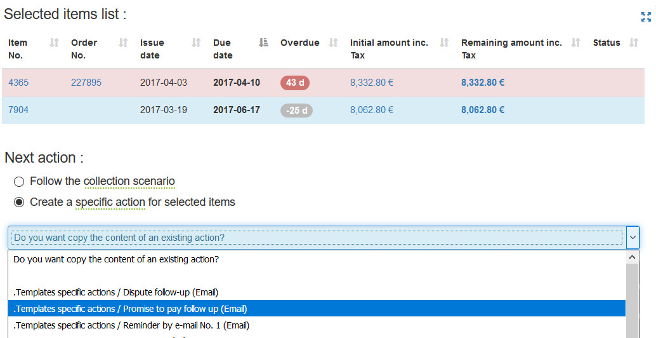This screenshot has width=656, height=338.
Task: Sort by Issue date sort arrows
Action: pyautogui.click(x=196, y=43)
